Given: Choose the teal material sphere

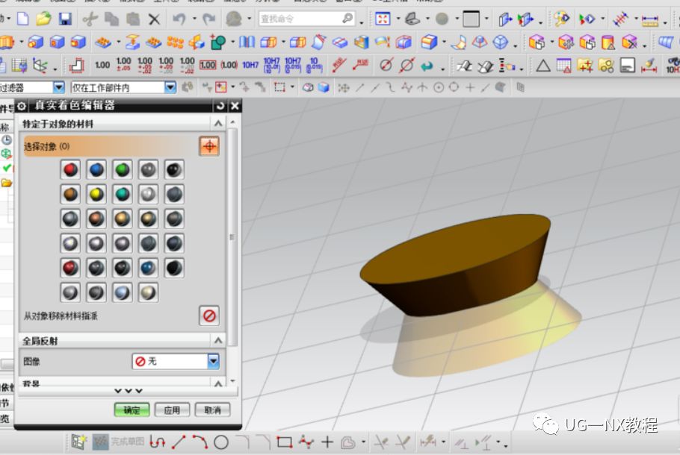Looking at the screenshot, I should click(123, 195).
